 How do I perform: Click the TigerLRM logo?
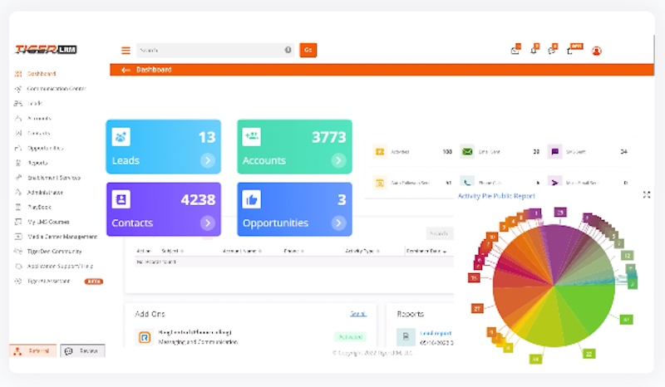[x=46, y=49]
